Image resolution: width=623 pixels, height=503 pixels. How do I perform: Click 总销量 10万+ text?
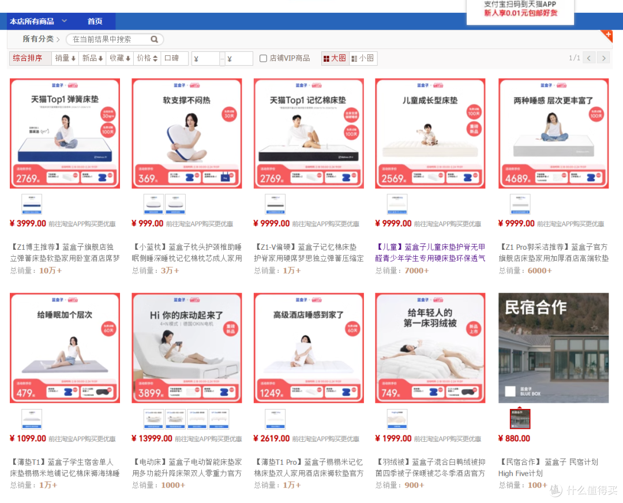click(x=36, y=271)
